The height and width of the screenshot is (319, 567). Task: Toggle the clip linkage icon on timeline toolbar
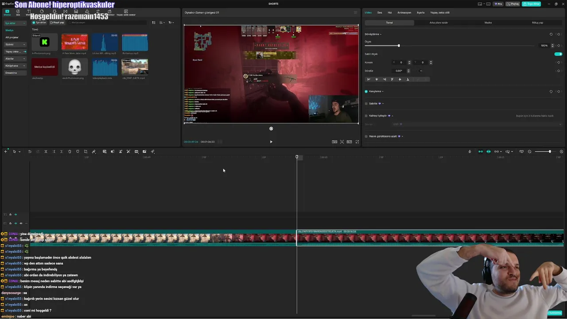(497, 152)
